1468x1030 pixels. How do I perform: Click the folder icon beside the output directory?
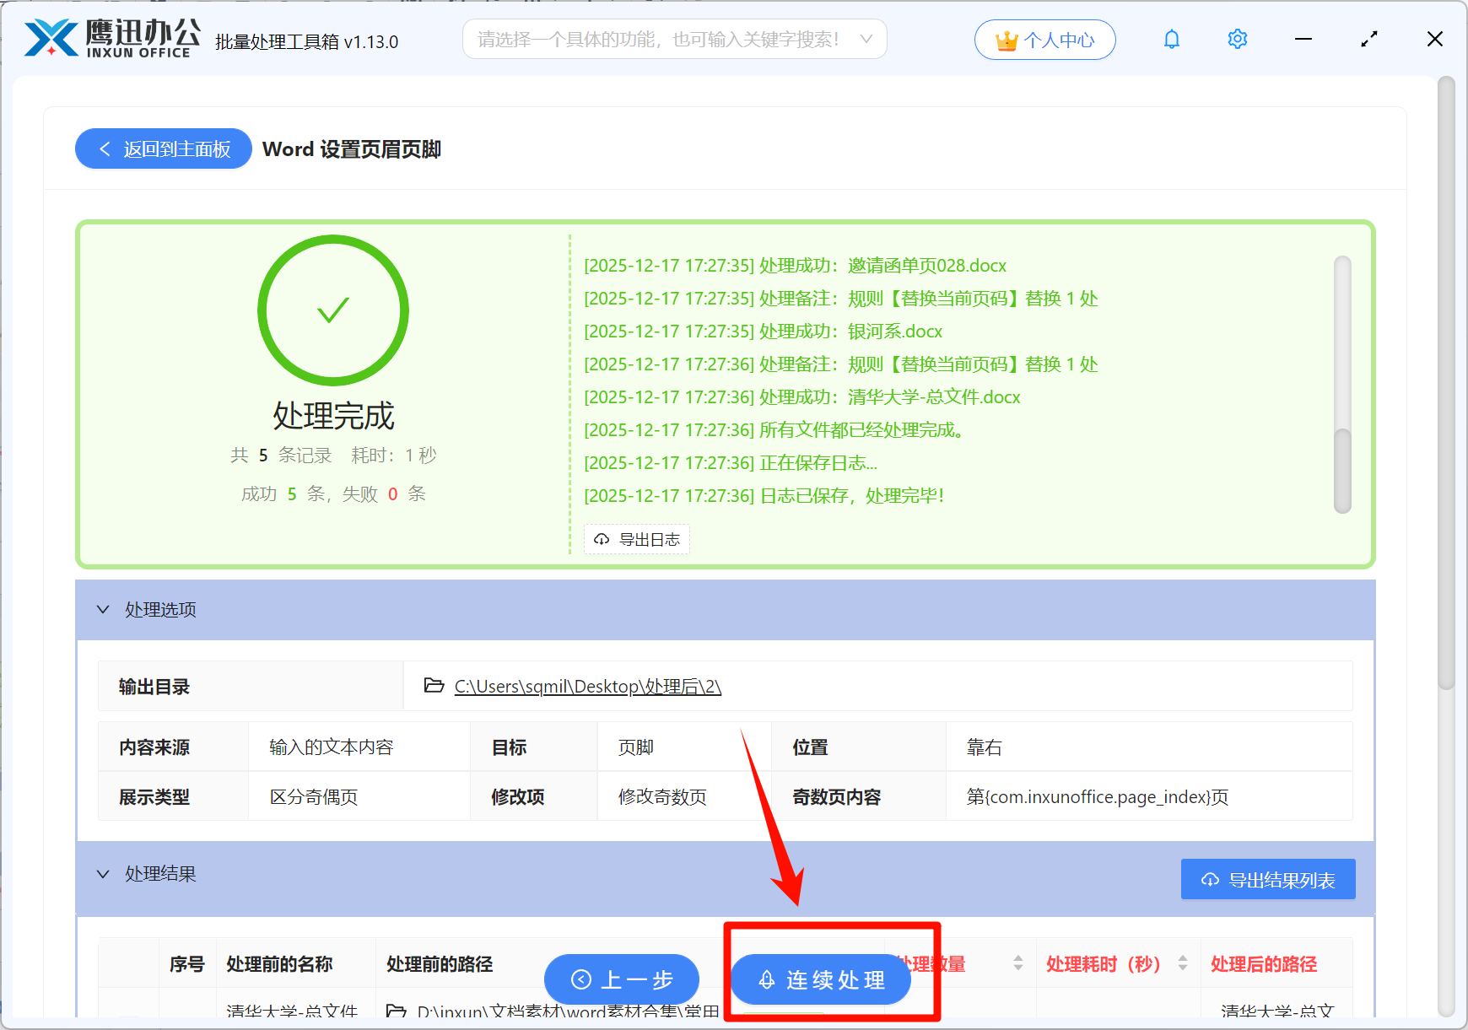[x=432, y=686]
